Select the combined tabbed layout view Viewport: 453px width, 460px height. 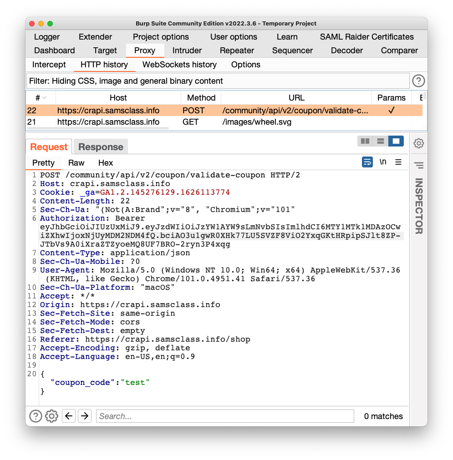pos(396,141)
